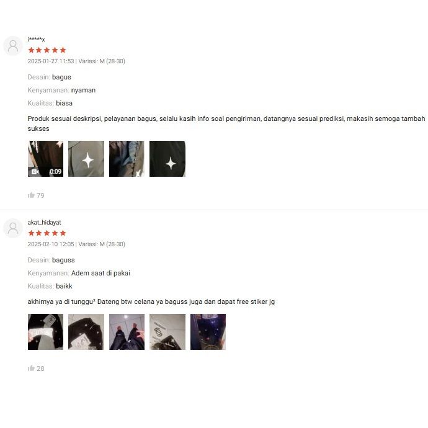Screen dimensions: 428x428
Task: Click the avatar icon of reviewer i*****x
Action: tap(13, 46)
